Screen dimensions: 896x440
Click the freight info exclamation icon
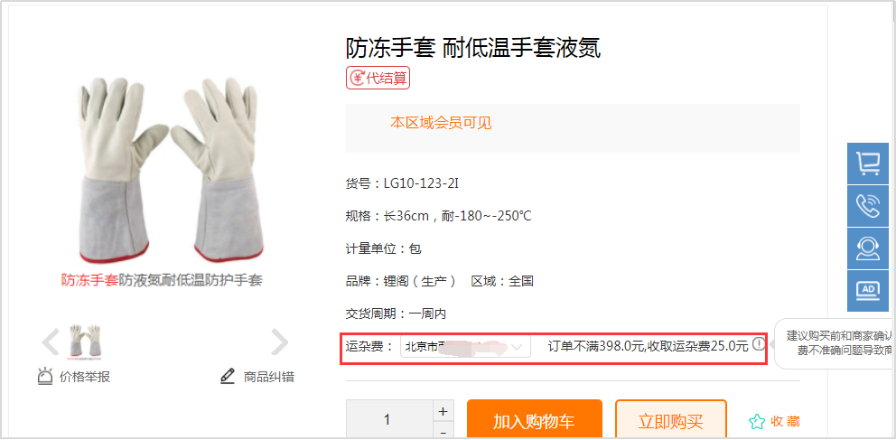758,344
